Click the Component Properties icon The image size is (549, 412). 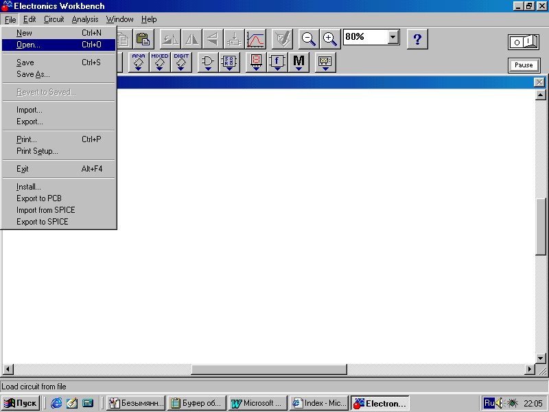tap(282, 38)
